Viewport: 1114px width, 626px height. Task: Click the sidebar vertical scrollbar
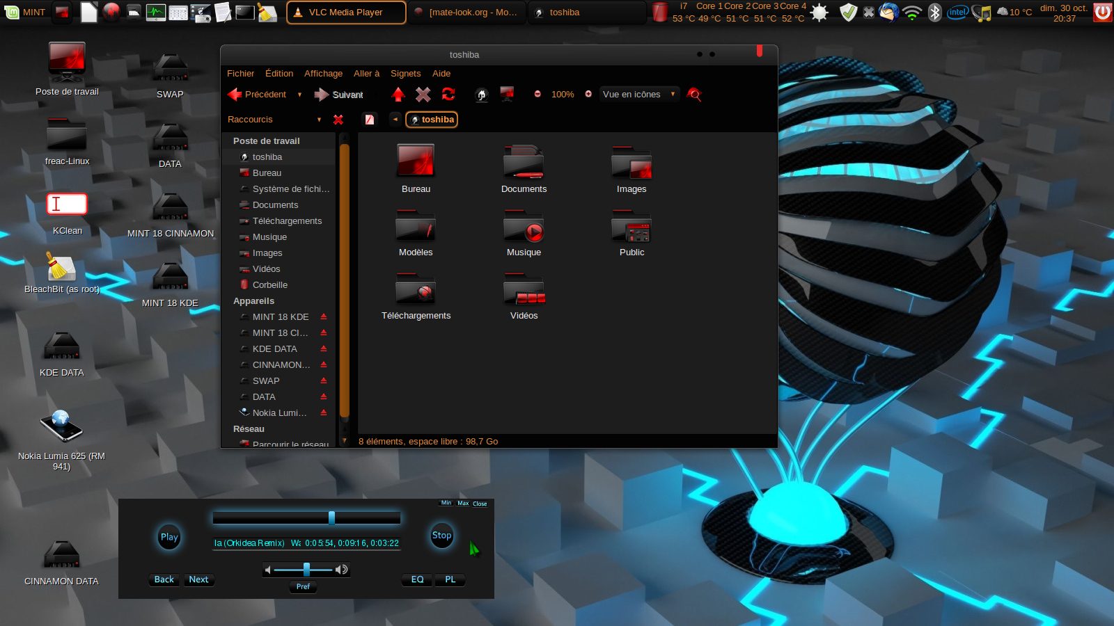344,281
